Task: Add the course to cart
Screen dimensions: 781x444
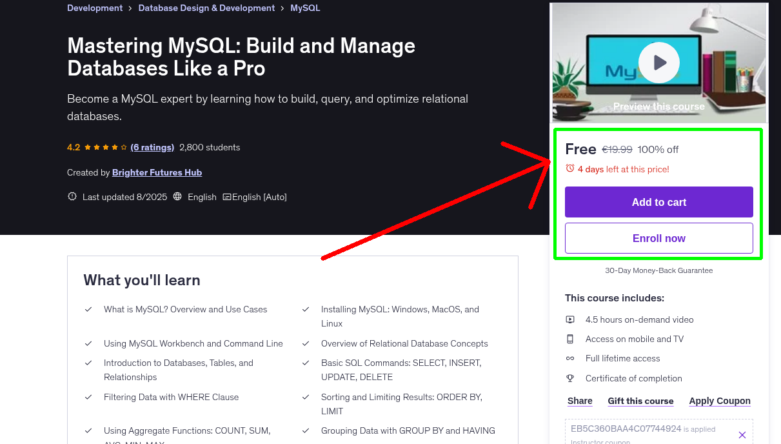Action: pyautogui.click(x=658, y=202)
